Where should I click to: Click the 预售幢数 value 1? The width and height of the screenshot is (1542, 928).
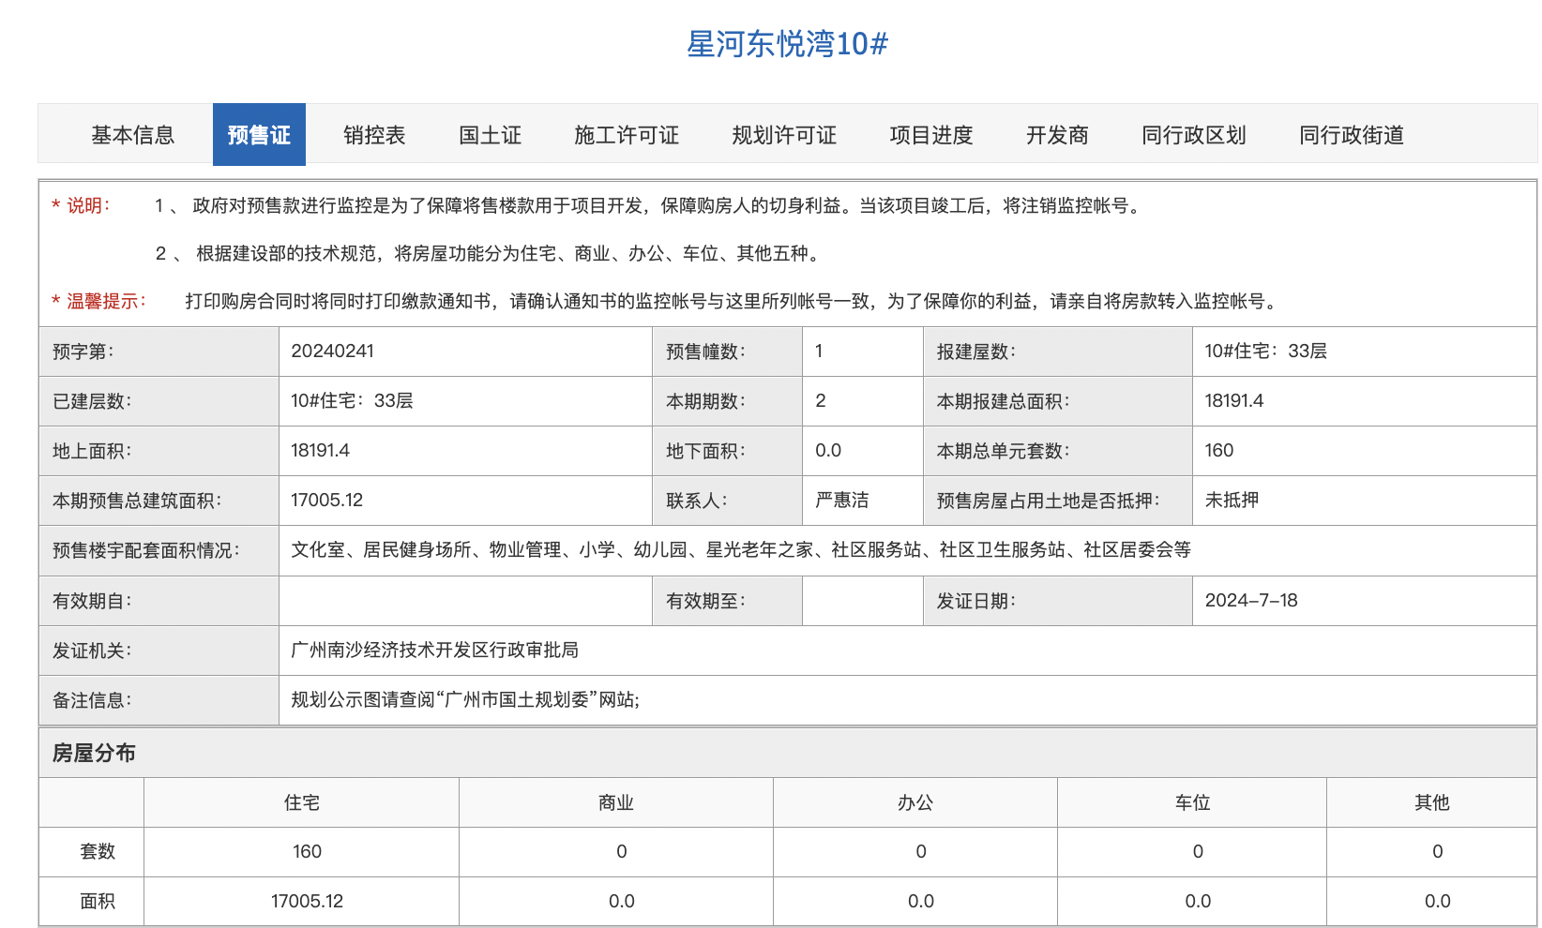[819, 351]
